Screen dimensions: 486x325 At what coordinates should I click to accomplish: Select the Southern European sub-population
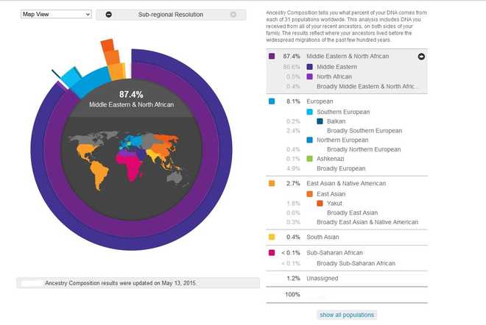click(x=343, y=112)
